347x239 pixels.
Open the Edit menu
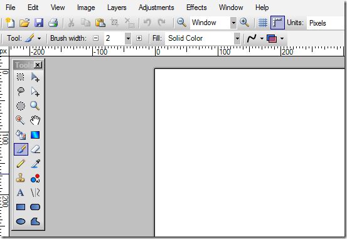pos(33,8)
